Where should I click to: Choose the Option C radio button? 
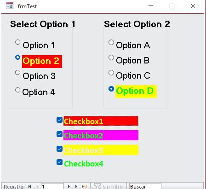(x=111, y=73)
